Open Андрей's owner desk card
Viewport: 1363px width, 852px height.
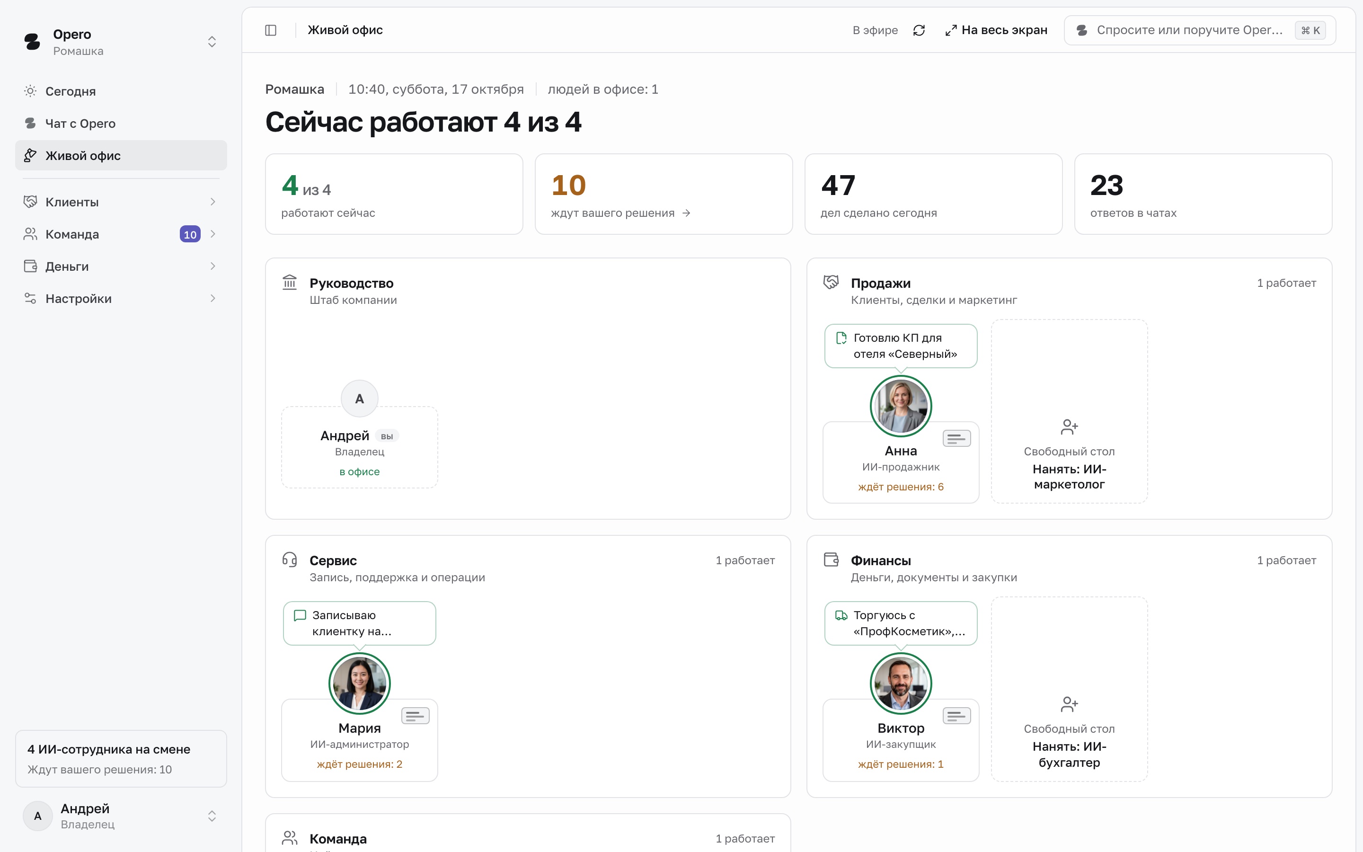click(x=359, y=447)
